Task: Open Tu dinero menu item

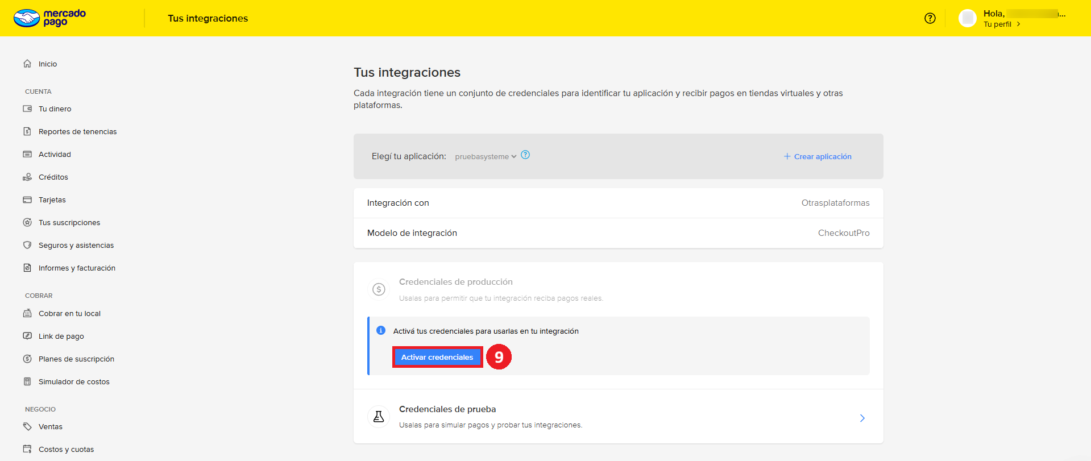Action: pos(55,109)
